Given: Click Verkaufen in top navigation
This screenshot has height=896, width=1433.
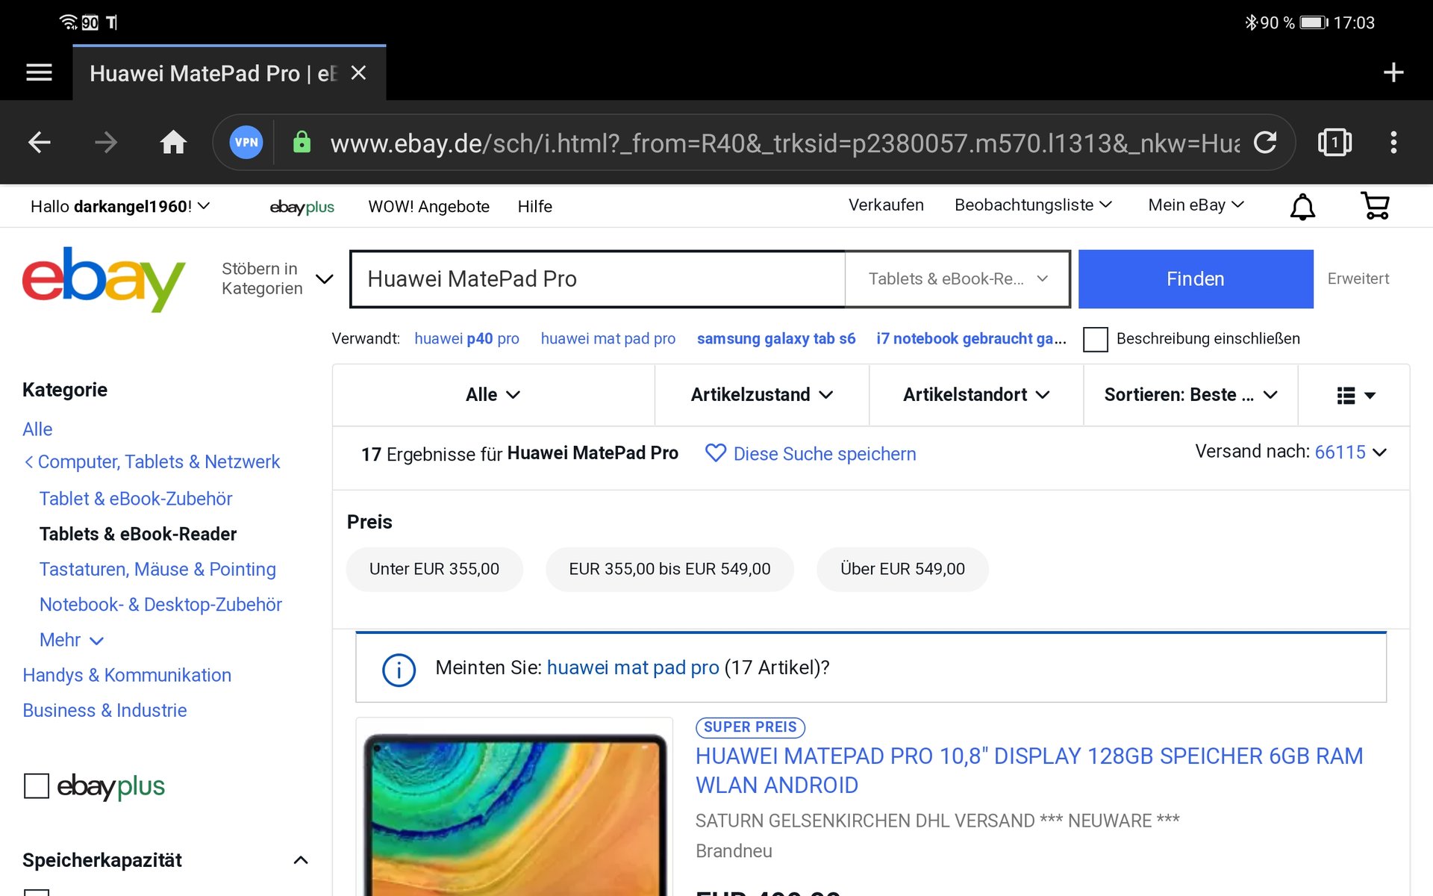Looking at the screenshot, I should pos(886,205).
